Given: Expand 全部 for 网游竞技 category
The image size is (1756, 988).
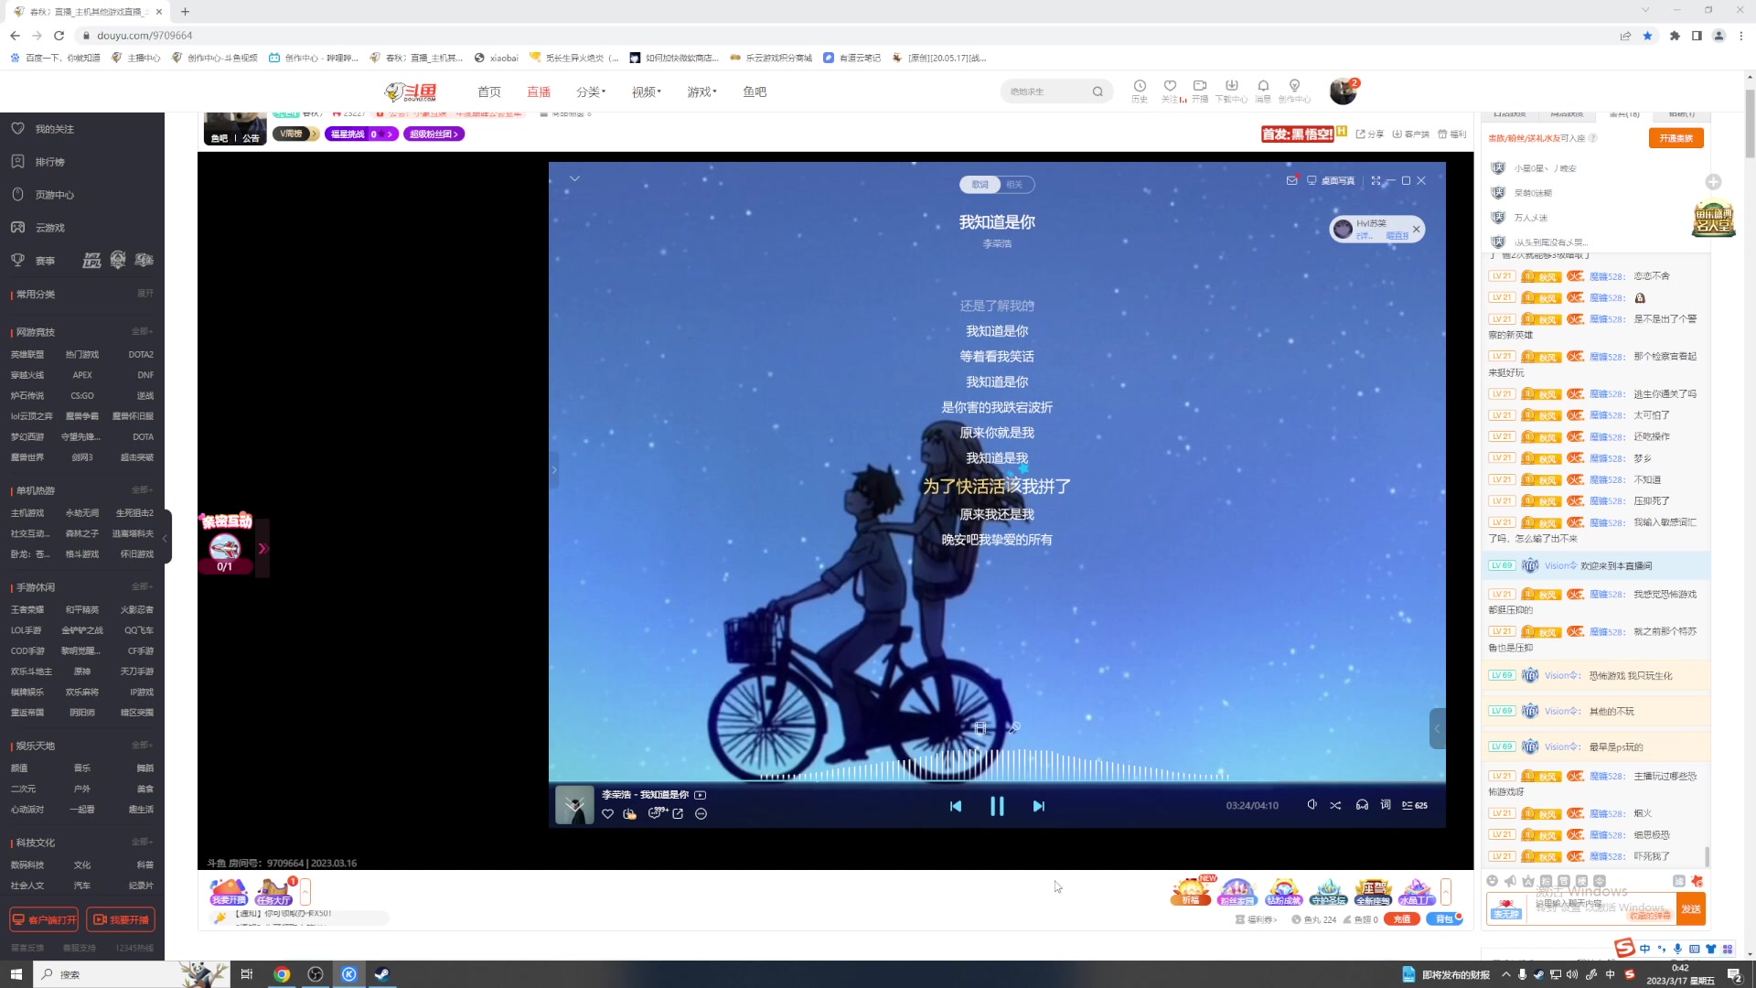Looking at the screenshot, I should 142,331.
